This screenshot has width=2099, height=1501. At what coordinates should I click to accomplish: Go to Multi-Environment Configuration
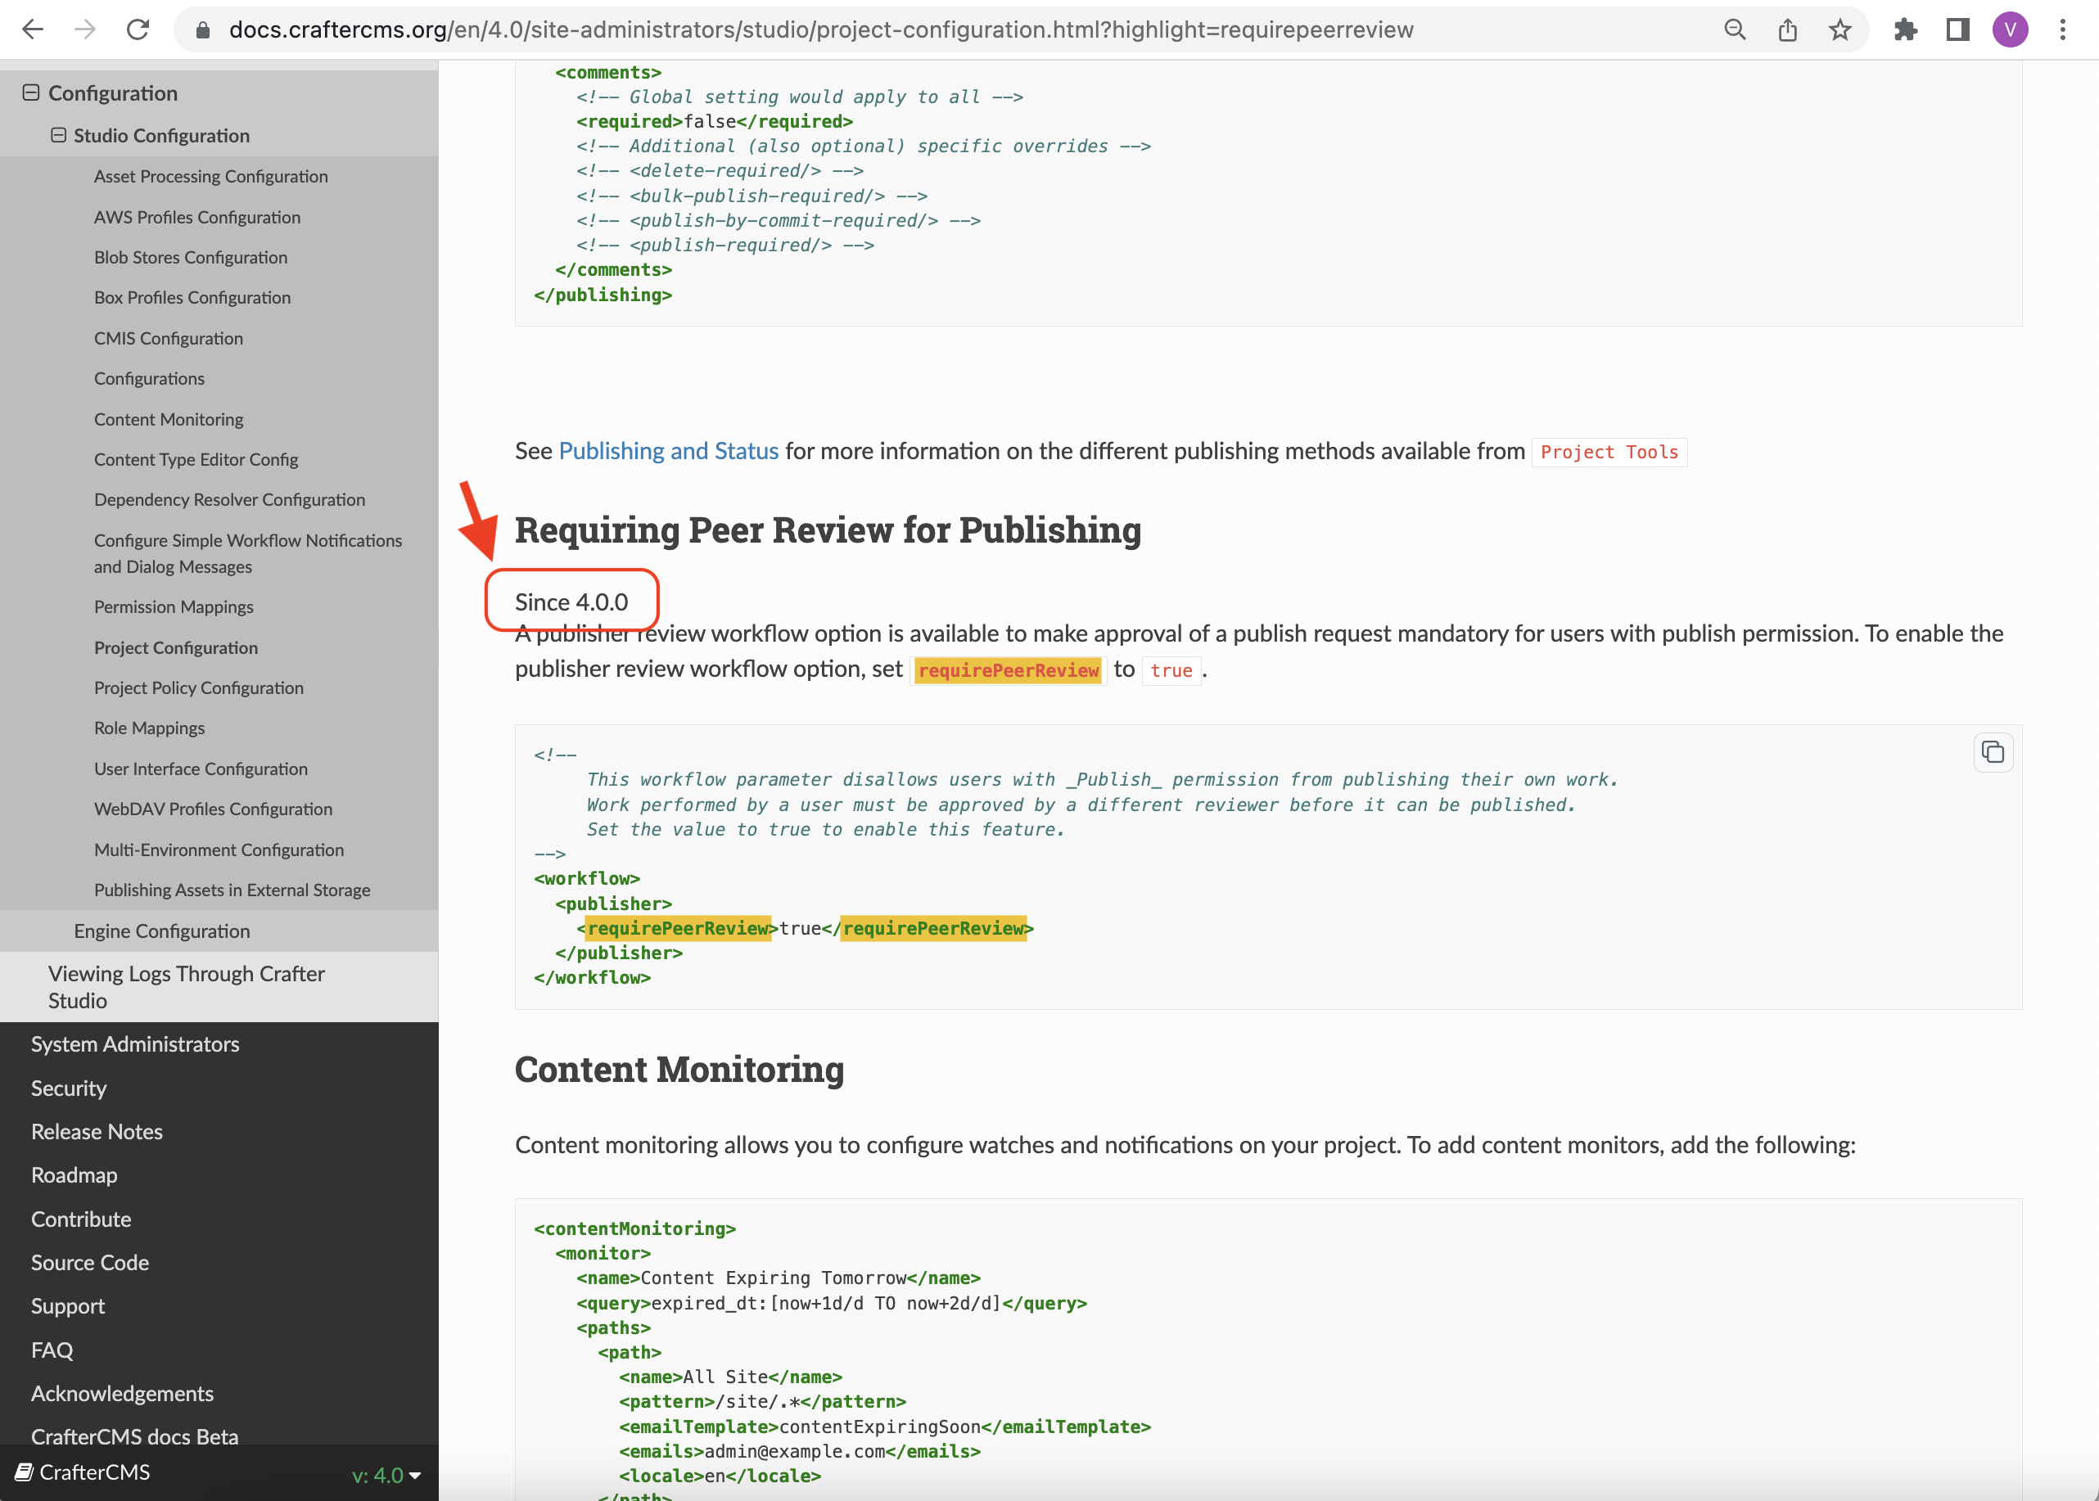(219, 850)
